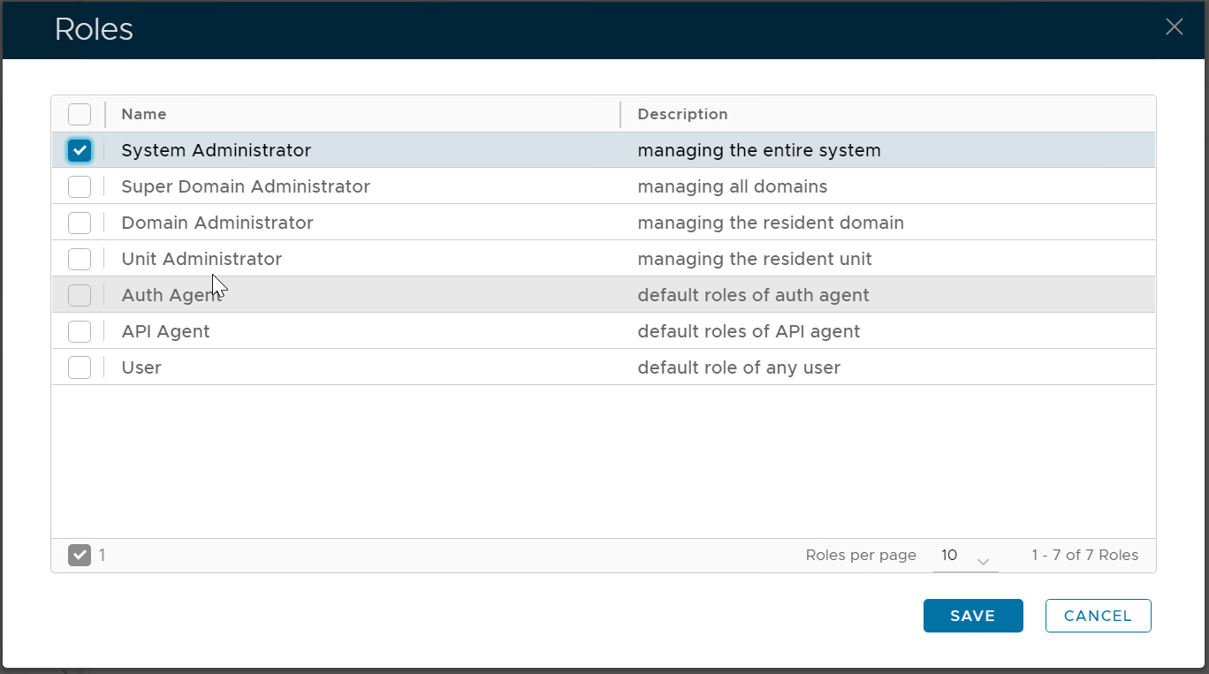Viewport: 1209px width, 674px height.
Task: Sort by the Description column header
Action: point(682,114)
